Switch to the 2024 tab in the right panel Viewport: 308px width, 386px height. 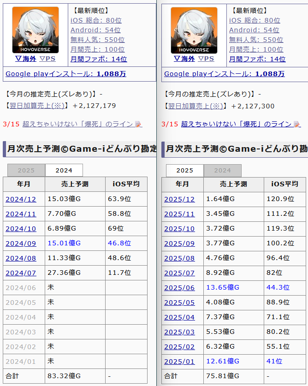click(x=223, y=171)
